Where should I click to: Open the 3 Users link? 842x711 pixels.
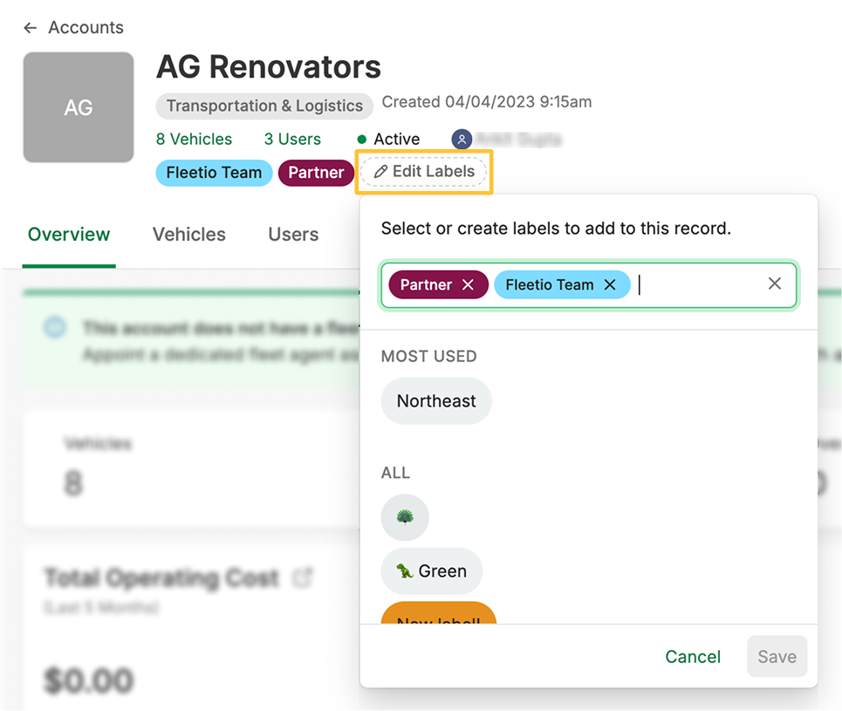292,140
